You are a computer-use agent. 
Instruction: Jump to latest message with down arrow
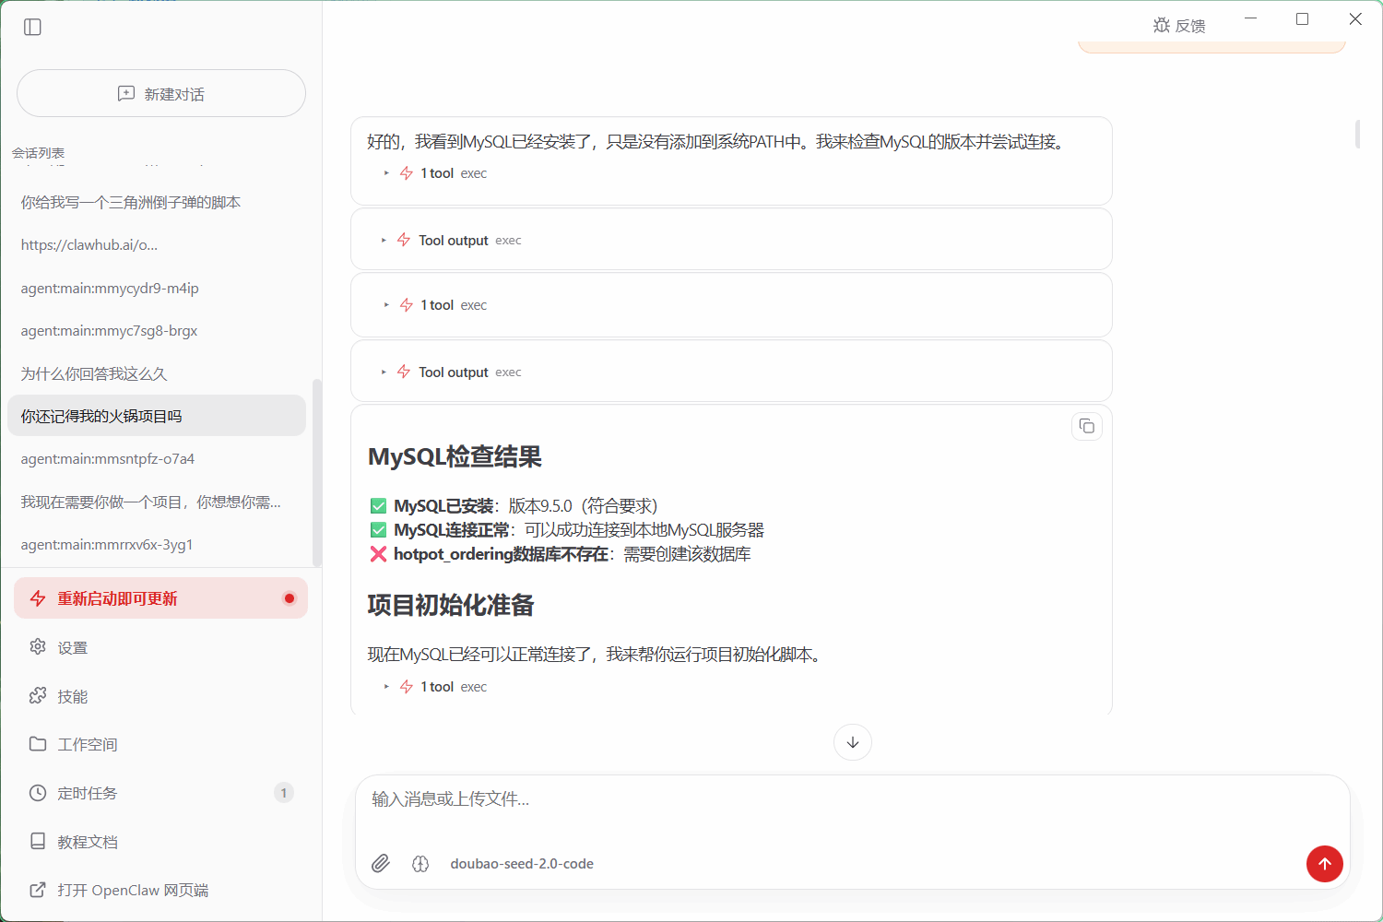click(853, 742)
